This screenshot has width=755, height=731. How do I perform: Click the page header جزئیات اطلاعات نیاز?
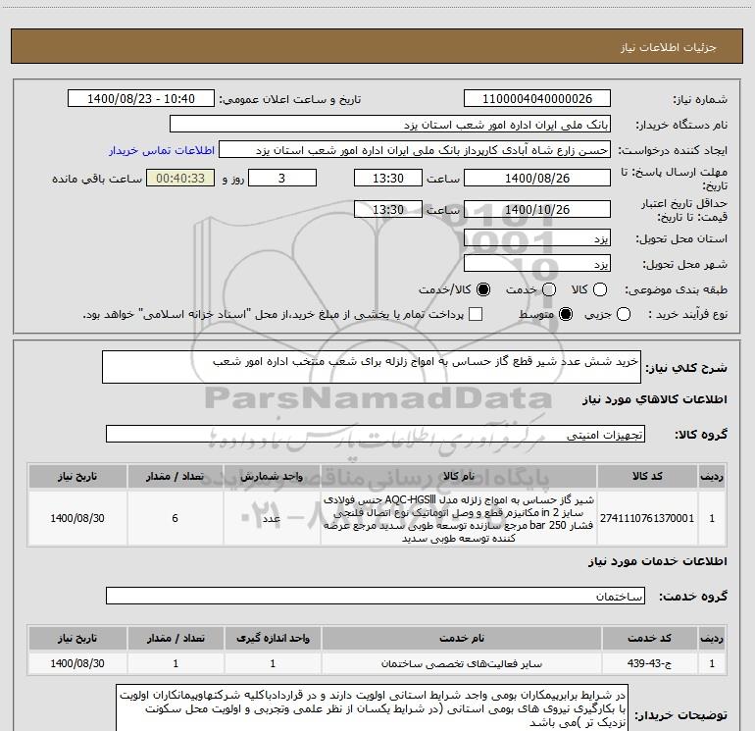[668, 47]
